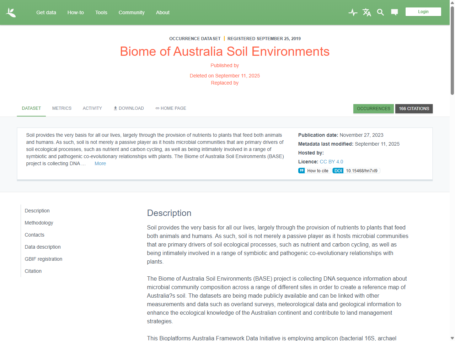
Task: Open the OCCURRENCES view
Action: tap(373, 109)
